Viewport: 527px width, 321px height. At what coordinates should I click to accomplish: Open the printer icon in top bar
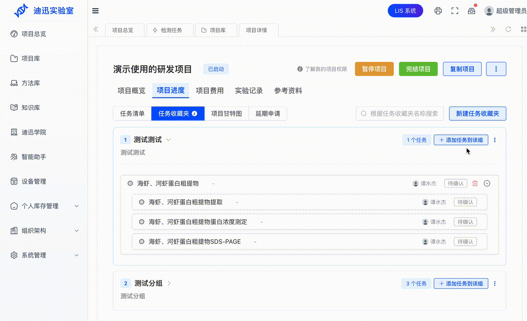(x=438, y=11)
